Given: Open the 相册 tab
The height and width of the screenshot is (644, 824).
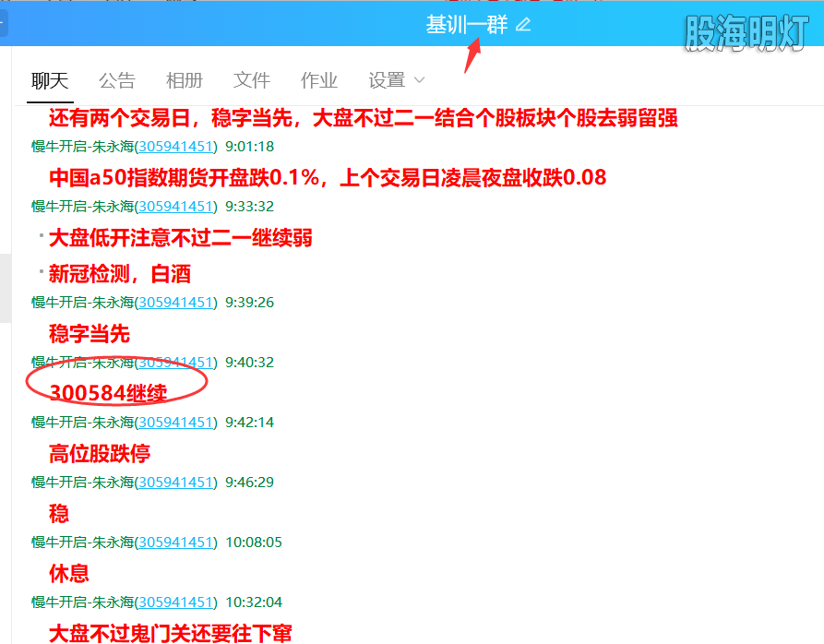Looking at the screenshot, I should [185, 81].
